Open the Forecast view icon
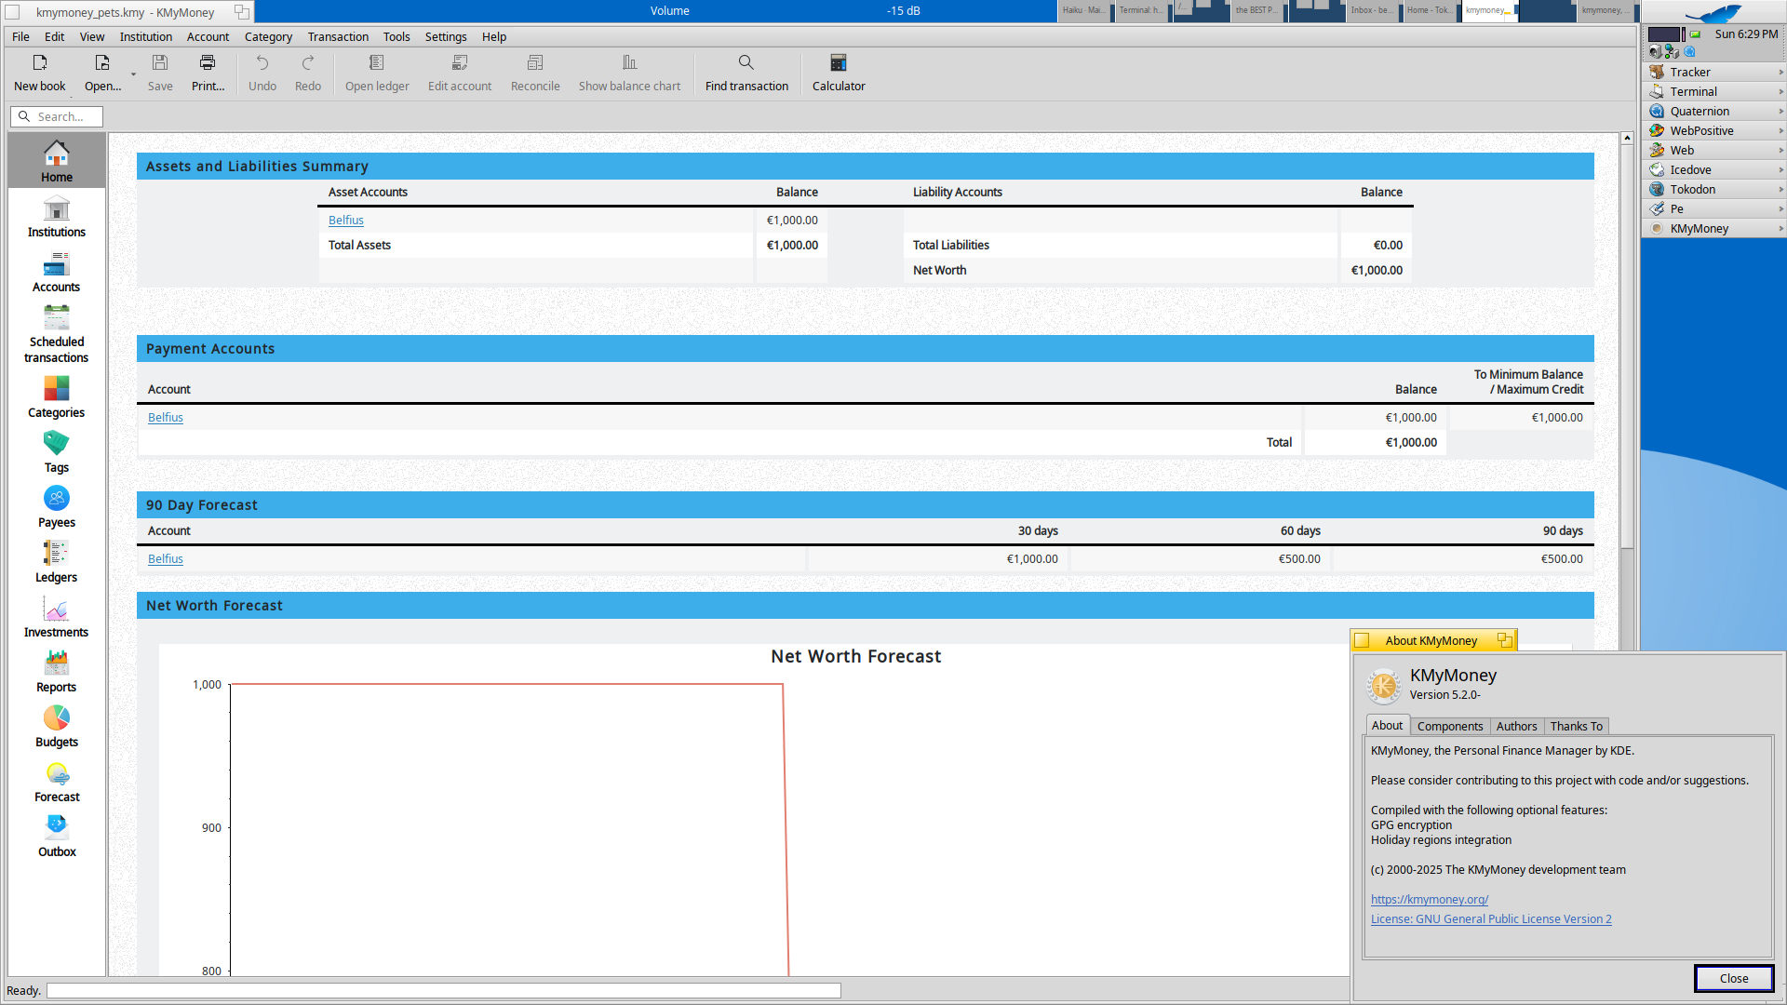 click(x=57, y=782)
